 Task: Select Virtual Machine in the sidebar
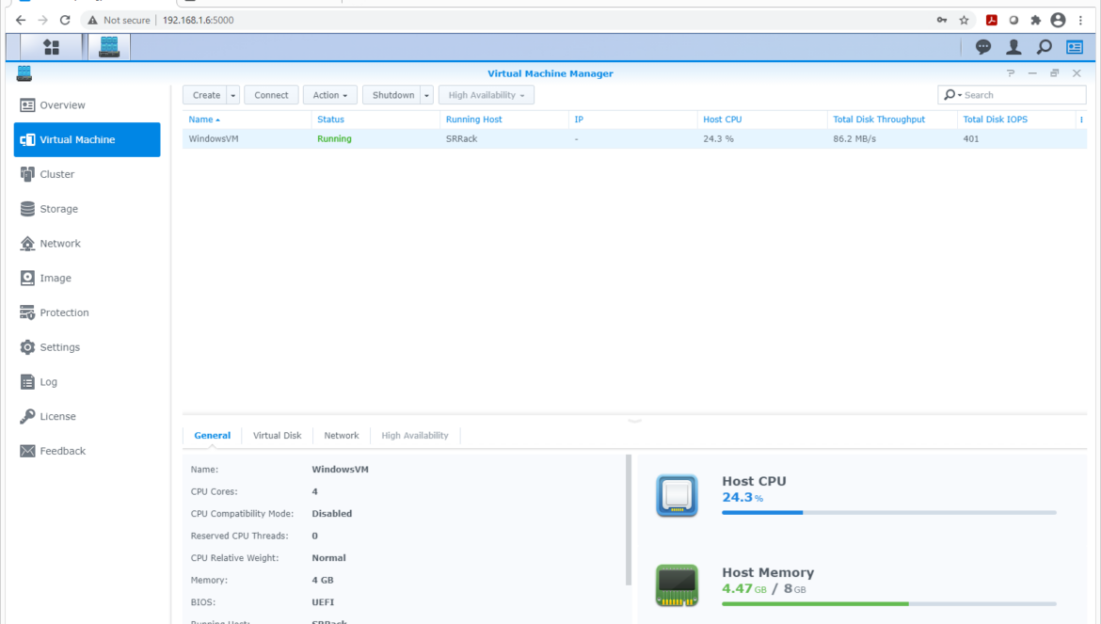point(88,139)
